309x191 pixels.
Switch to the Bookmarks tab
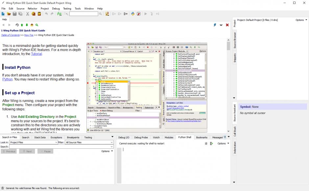[x=202, y=137]
